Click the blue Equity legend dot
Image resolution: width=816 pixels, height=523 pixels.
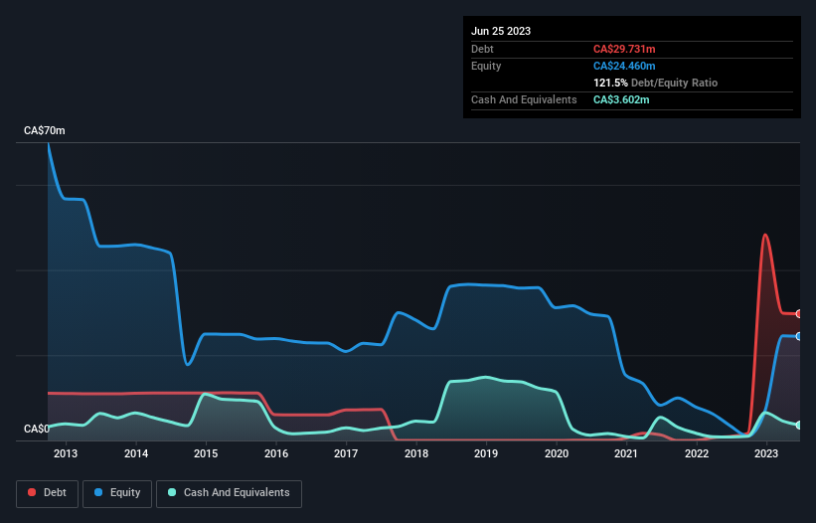tap(98, 492)
